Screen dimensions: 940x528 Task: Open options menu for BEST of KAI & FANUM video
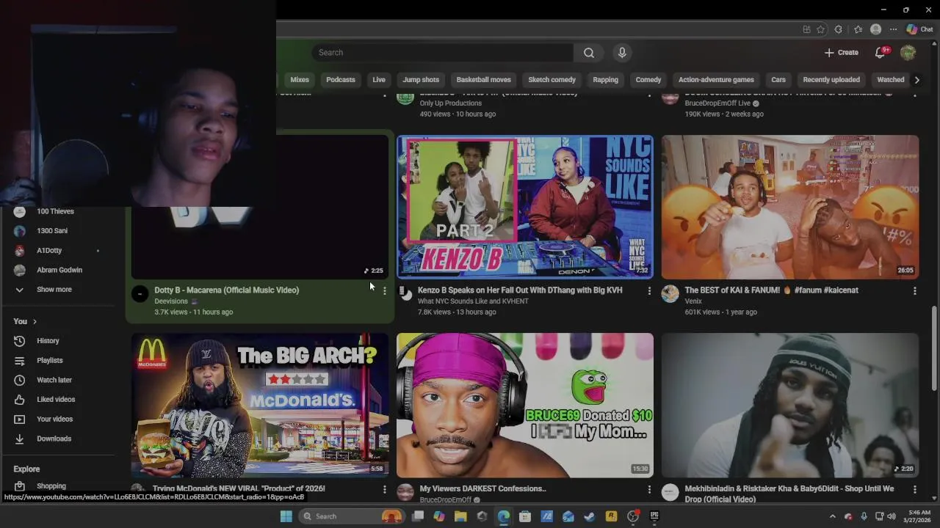pos(914,291)
